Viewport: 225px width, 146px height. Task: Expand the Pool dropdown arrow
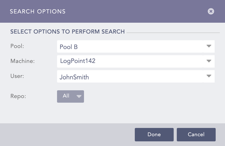[x=209, y=46]
